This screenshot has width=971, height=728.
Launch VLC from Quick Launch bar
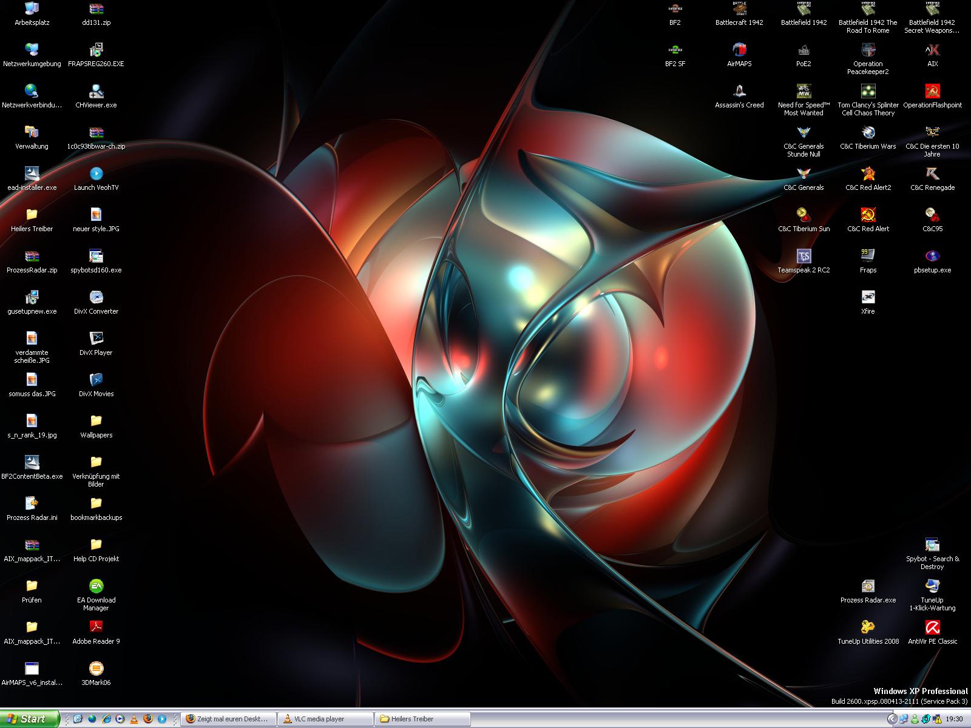tap(134, 719)
